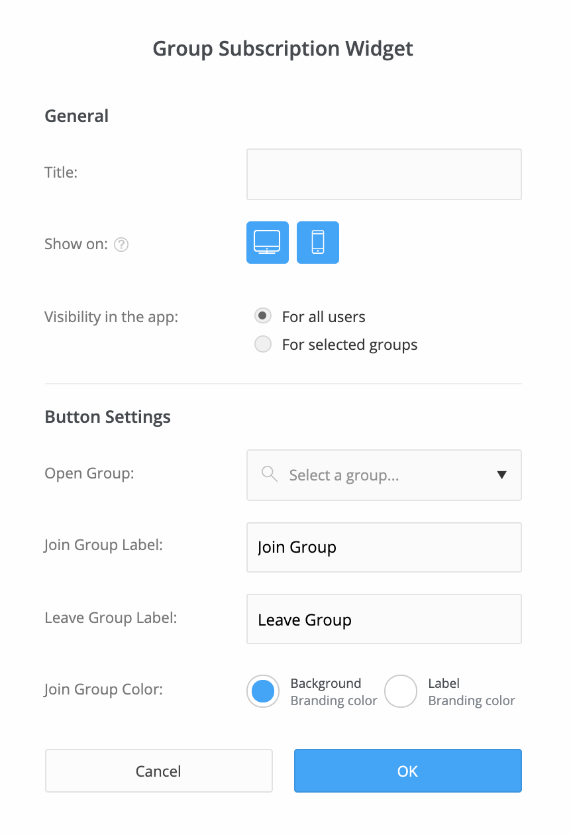Screen dimensions: 571x835
Task: Click the Open Group: label
Action: (x=89, y=474)
